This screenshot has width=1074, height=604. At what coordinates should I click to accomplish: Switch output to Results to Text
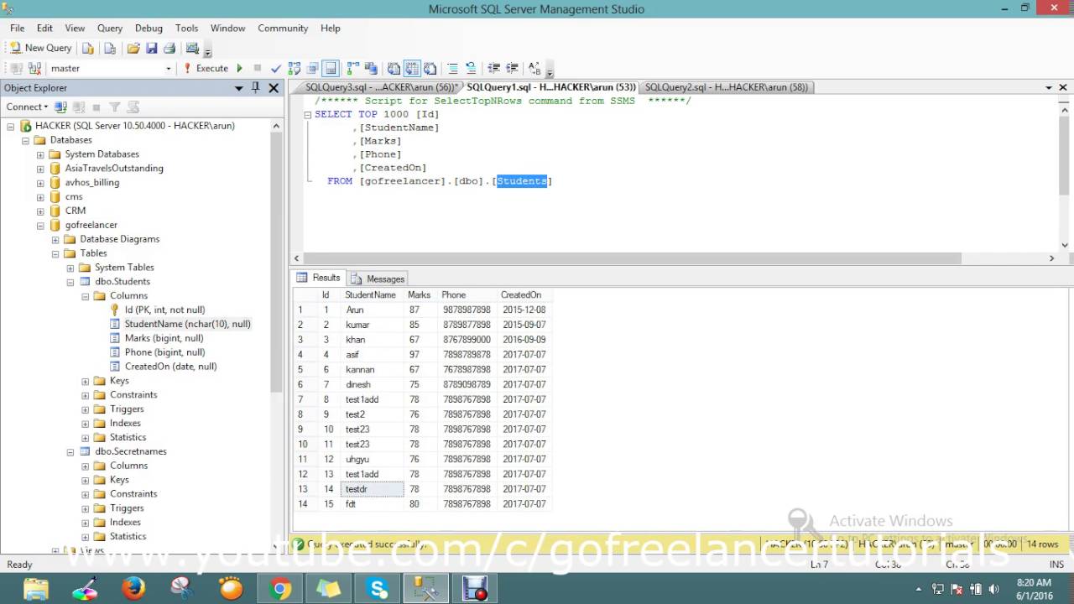point(394,68)
